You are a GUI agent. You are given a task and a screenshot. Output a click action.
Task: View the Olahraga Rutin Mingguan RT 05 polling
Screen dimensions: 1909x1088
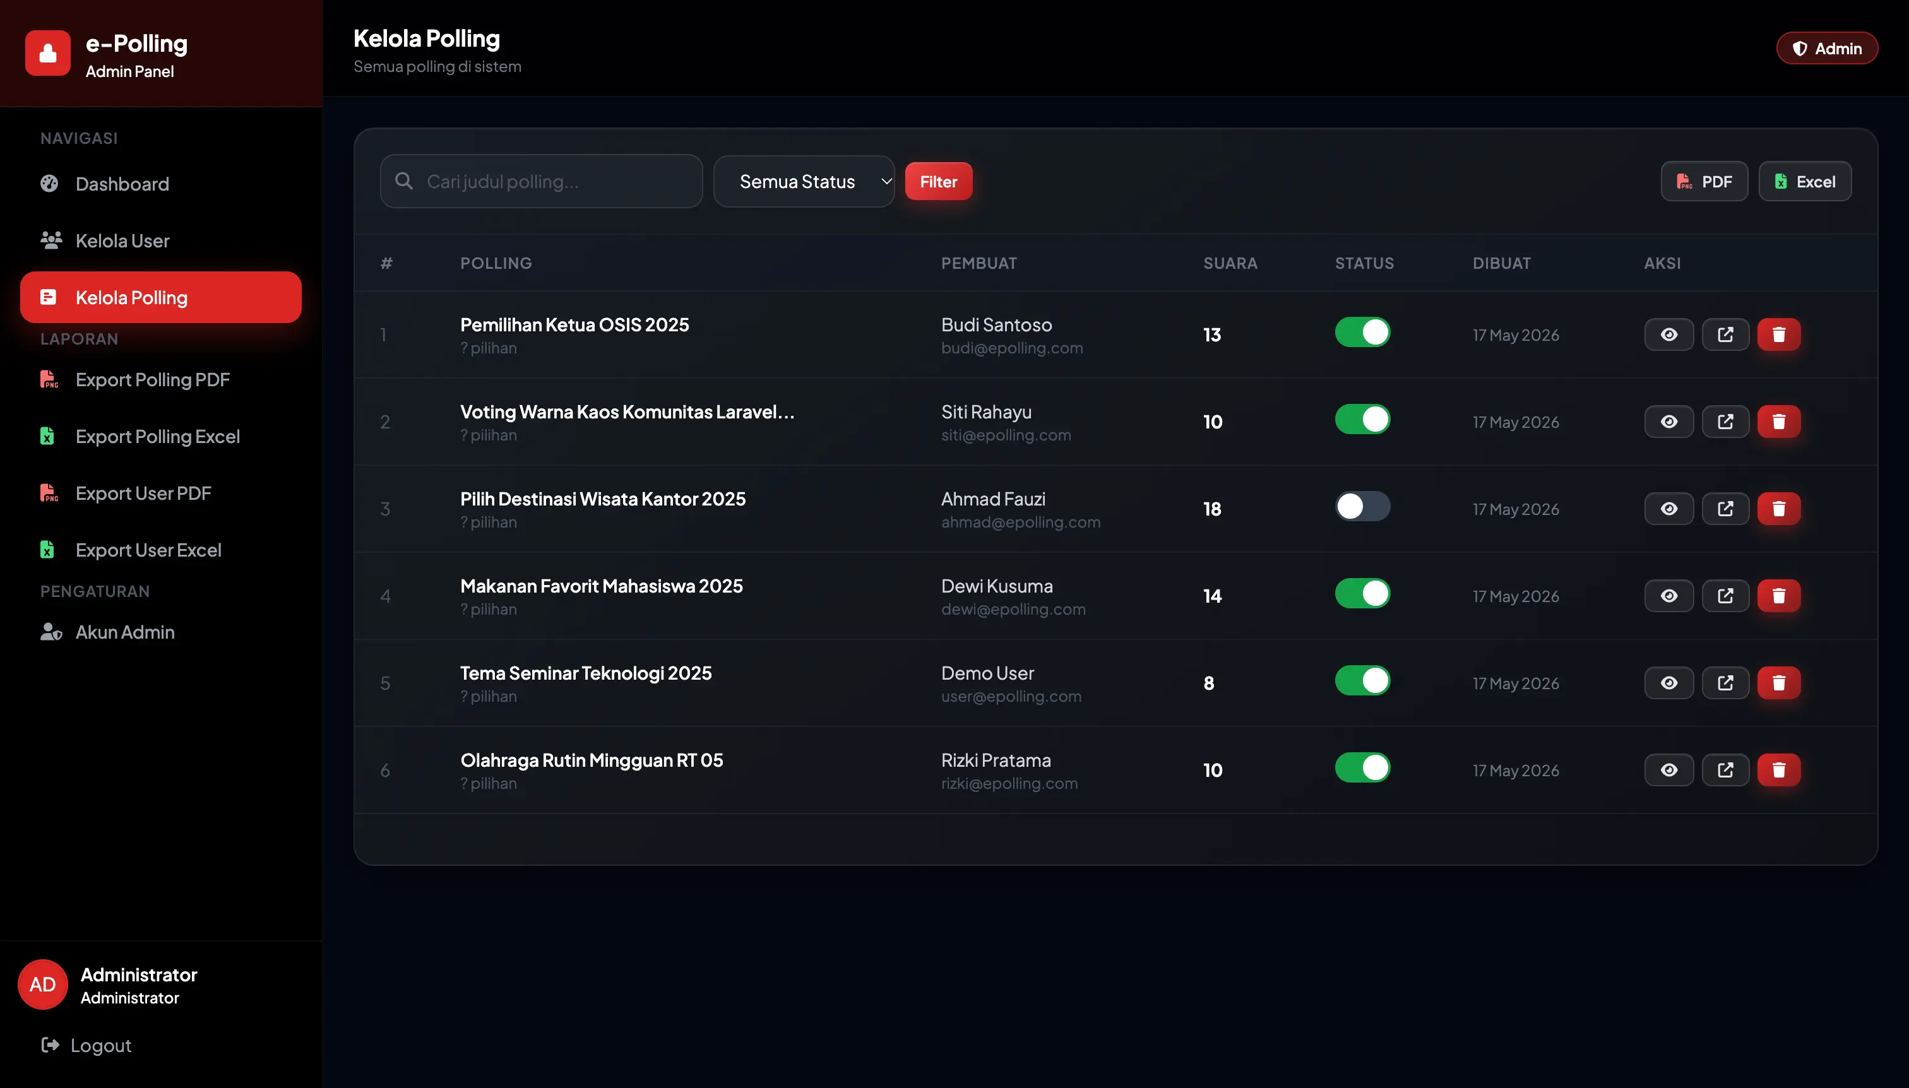click(1668, 770)
